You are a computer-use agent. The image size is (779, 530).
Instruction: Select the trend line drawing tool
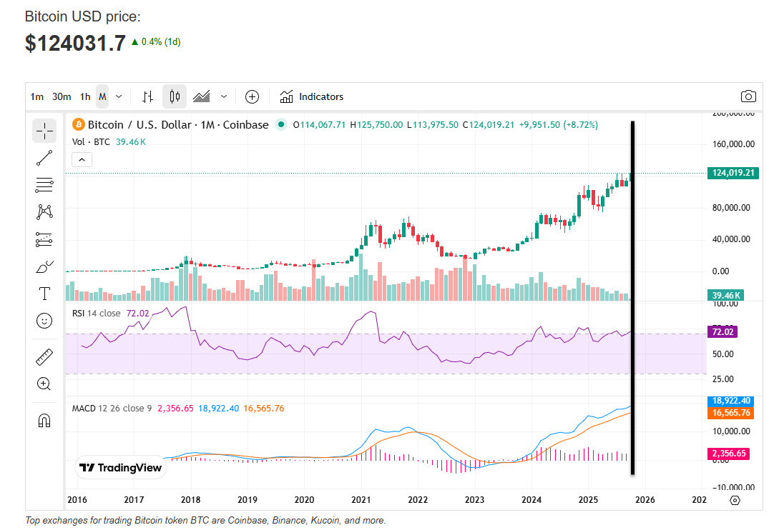click(x=44, y=158)
